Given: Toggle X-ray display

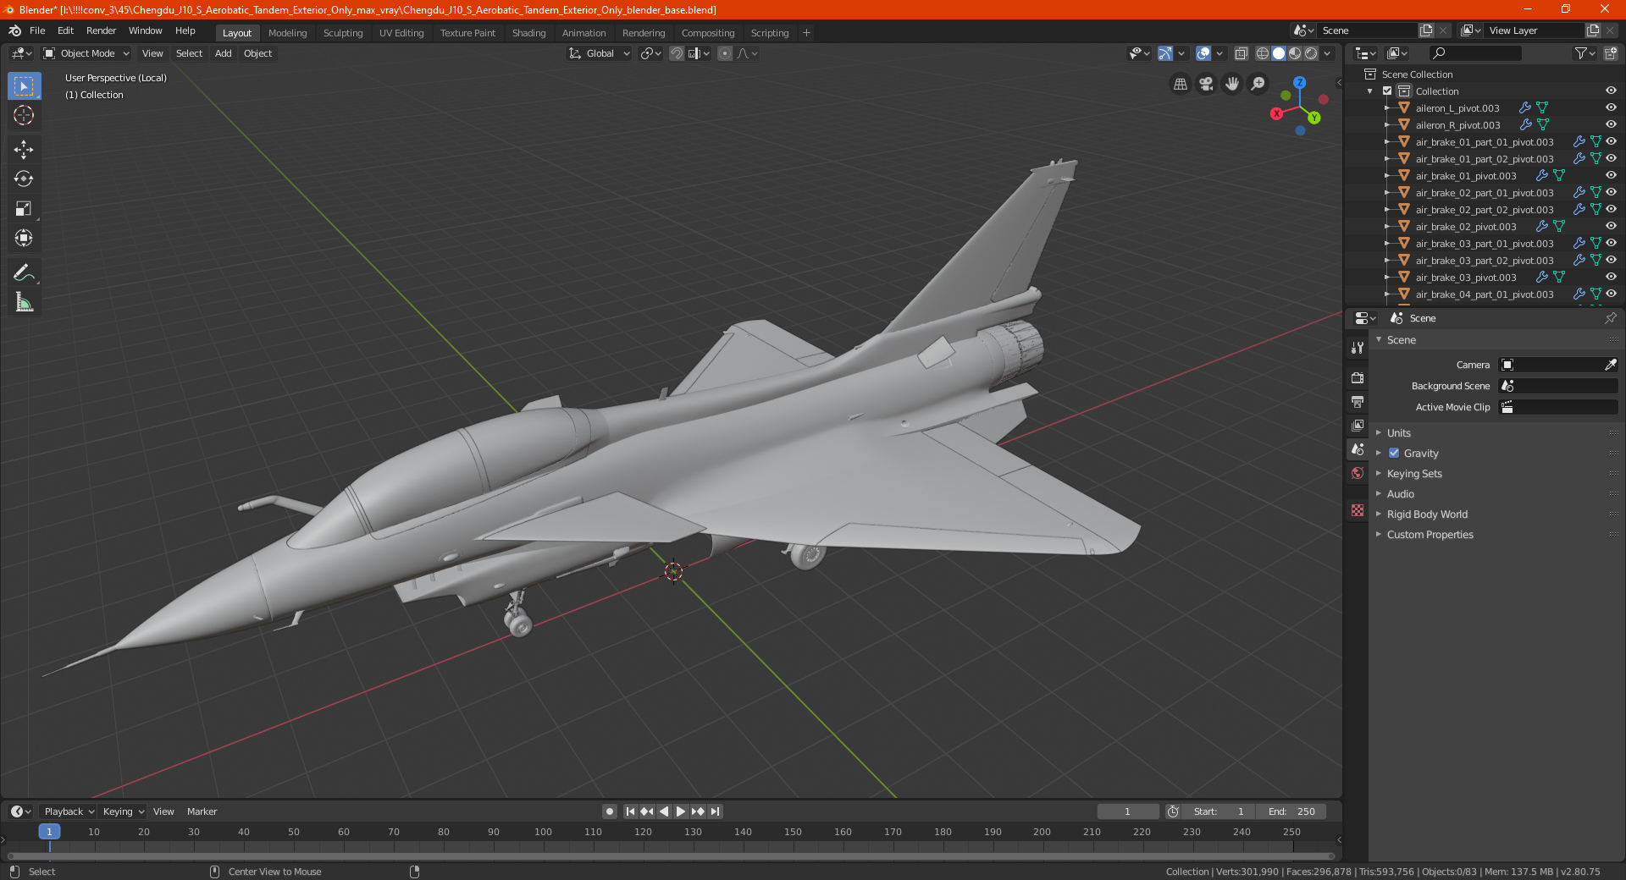Looking at the screenshot, I should (x=1241, y=53).
